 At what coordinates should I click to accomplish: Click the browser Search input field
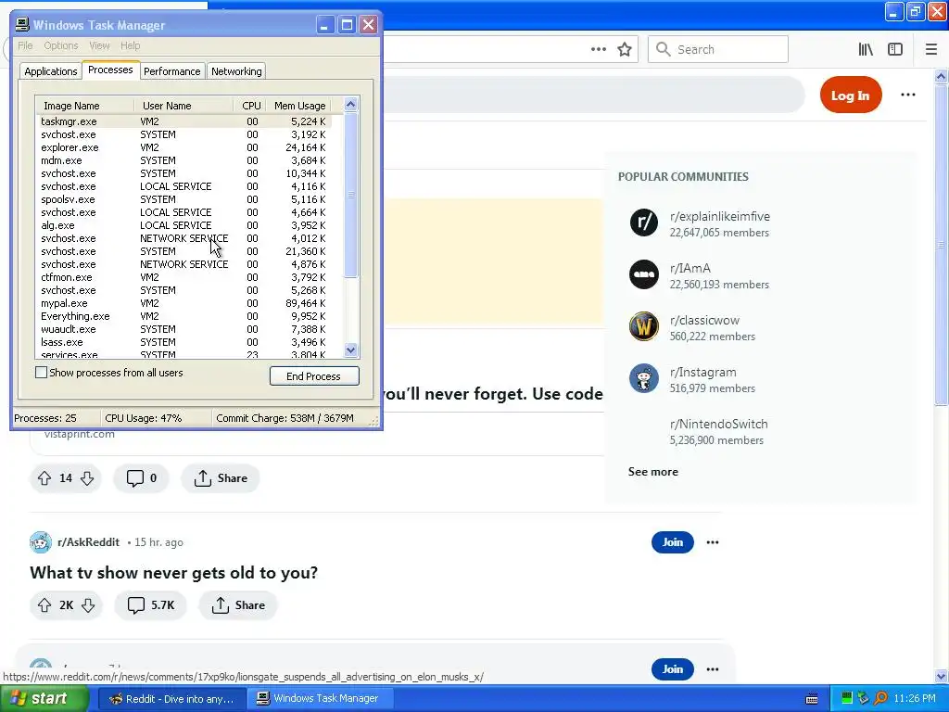click(x=718, y=50)
